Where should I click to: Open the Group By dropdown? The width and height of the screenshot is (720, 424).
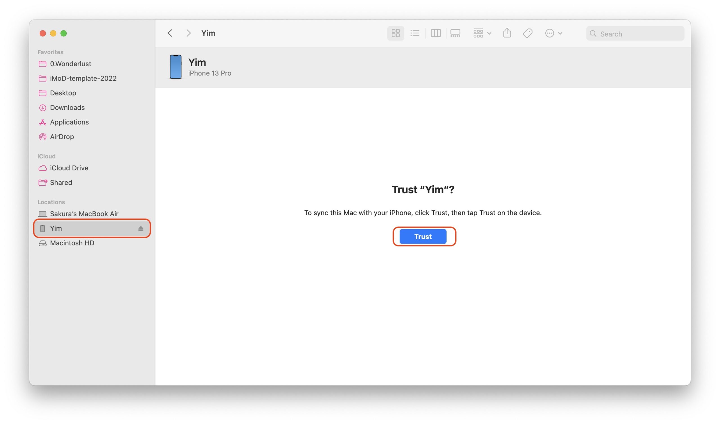click(482, 33)
